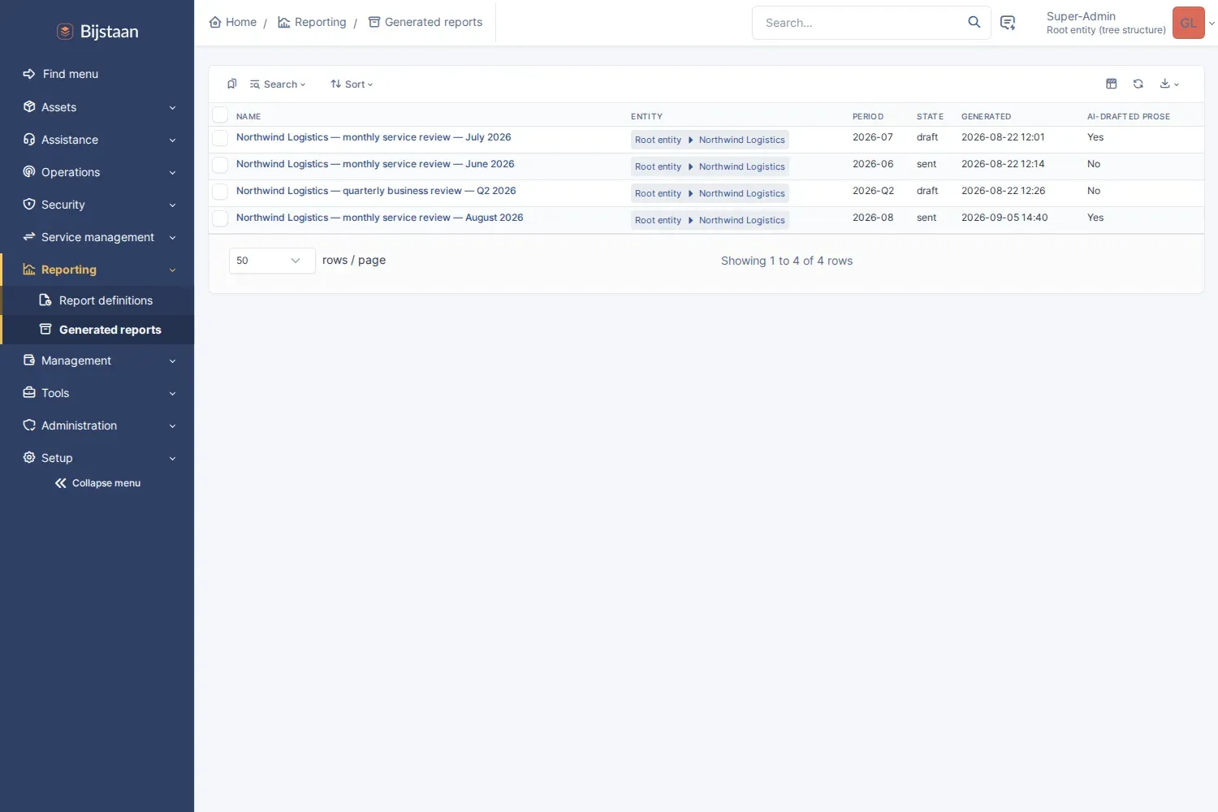Click the Assets cube icon in sidebar

29,106
